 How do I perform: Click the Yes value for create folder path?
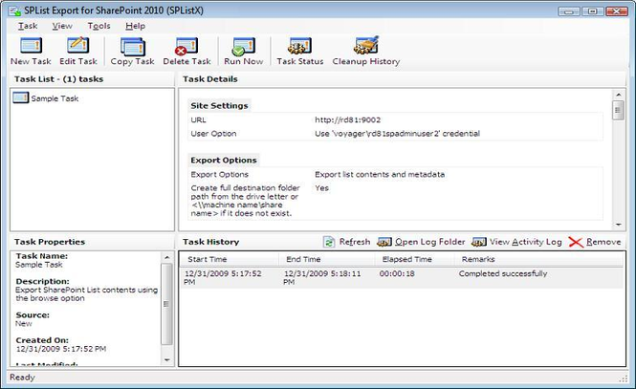pyautogui.click(x=321, y=188)
